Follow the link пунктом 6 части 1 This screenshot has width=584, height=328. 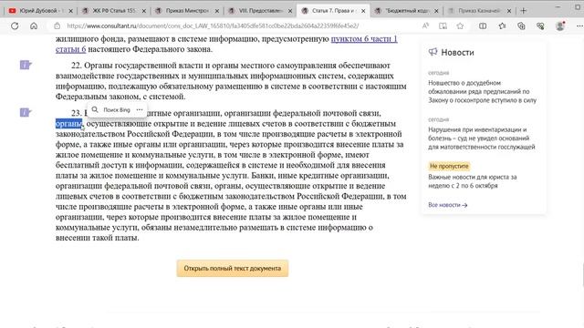(364, 38)
